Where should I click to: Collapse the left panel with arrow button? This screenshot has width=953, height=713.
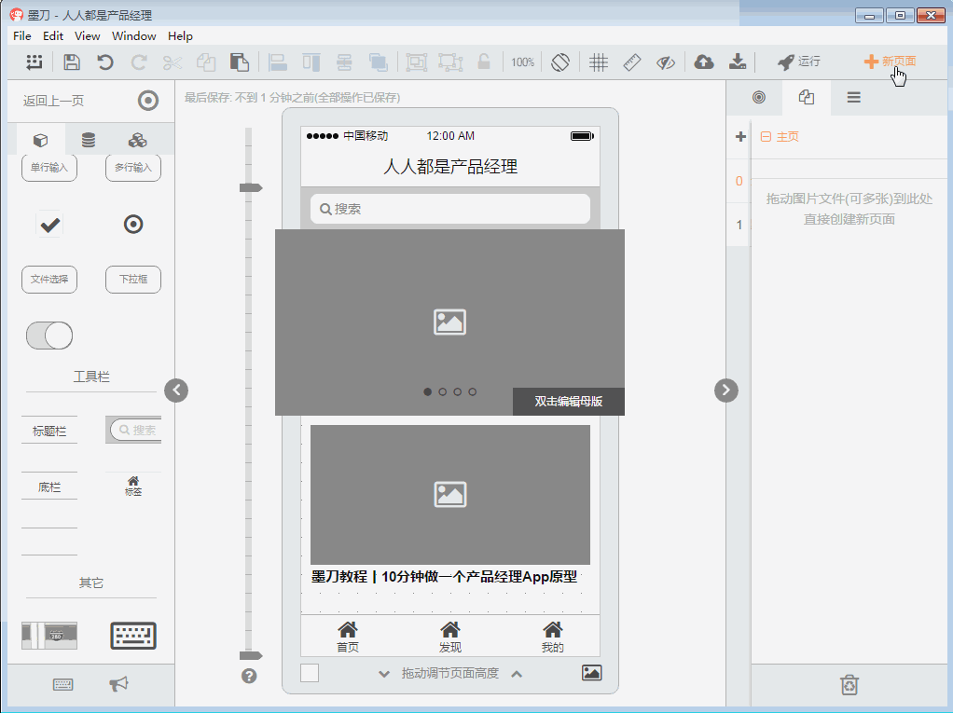click(x=176, y=391)
